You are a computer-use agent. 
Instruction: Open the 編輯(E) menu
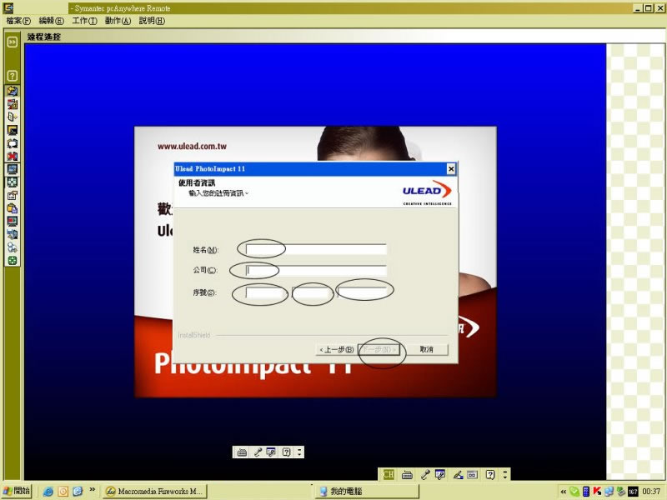[51, 21]
